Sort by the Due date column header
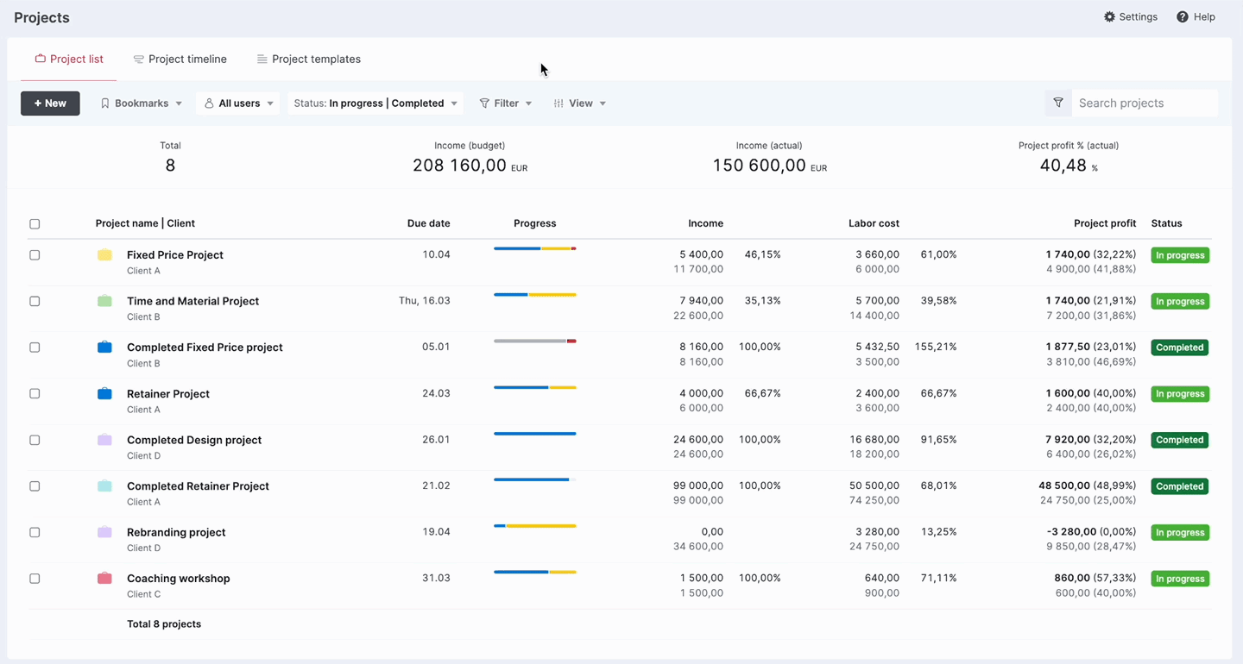The image size is (1243, 664). 429,223
